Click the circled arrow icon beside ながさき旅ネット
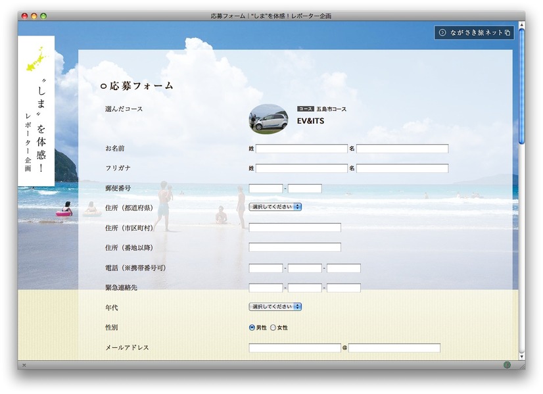This screenshot has height=394, width=543. [442, 32]
